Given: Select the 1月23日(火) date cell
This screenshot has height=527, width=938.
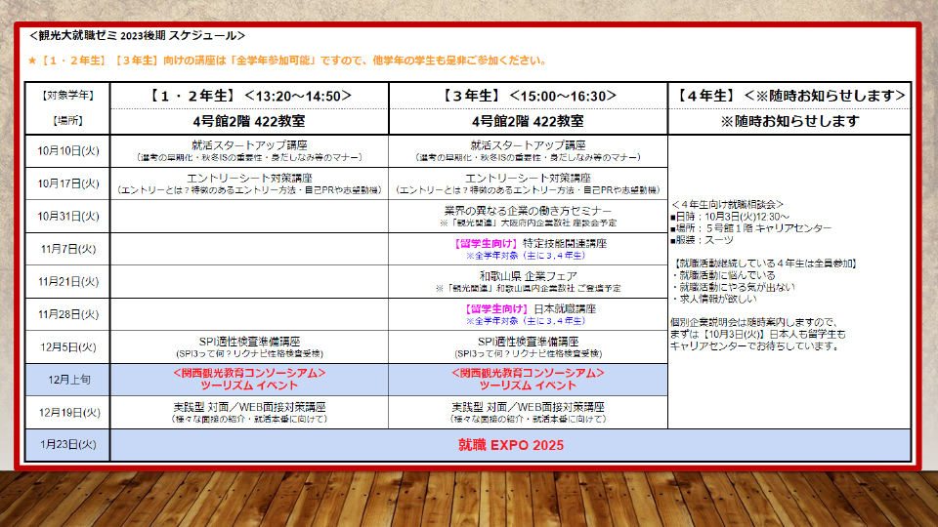Looking at the screenshot, I should tap(68, 445).
